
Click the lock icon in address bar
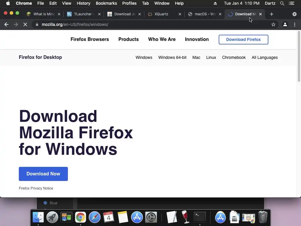coord(37,24)
